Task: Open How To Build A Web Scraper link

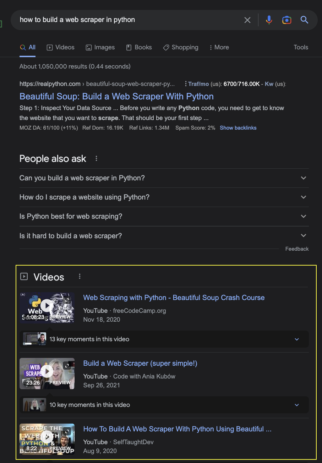Action: tap(177, 429)
